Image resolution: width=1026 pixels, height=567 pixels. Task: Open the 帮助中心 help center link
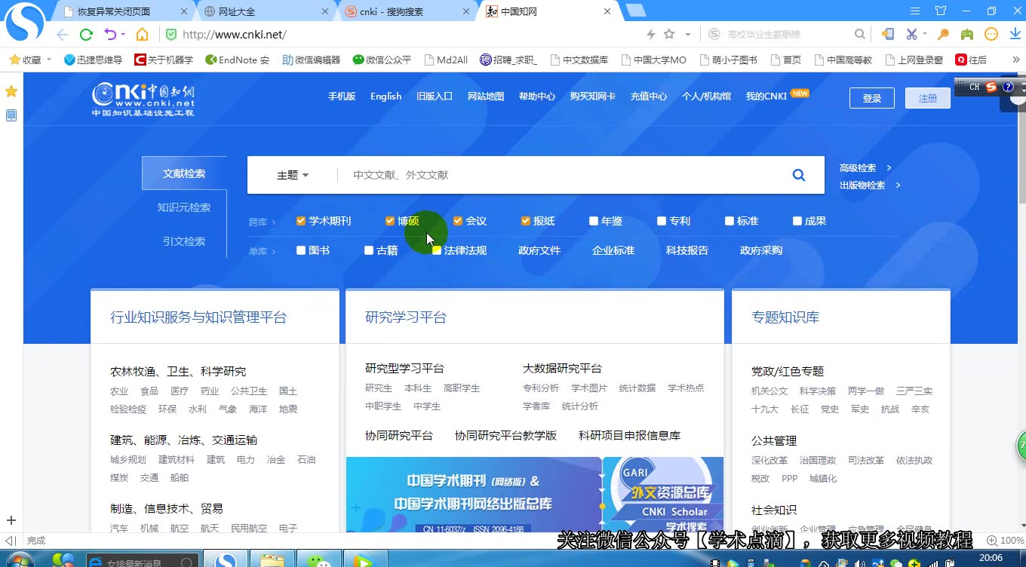point(537,97)
